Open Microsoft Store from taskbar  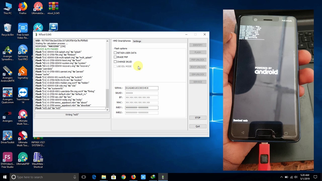113,177
